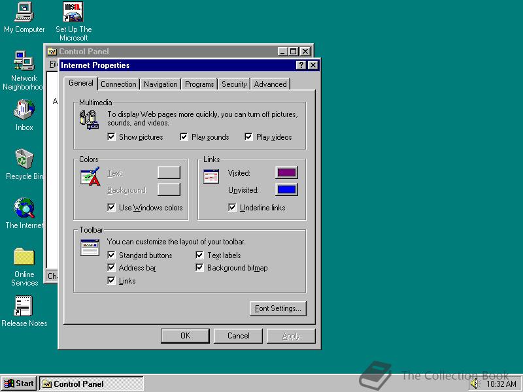Click the Links section page icon
This screenshot has height=392, width=523.
211,176
